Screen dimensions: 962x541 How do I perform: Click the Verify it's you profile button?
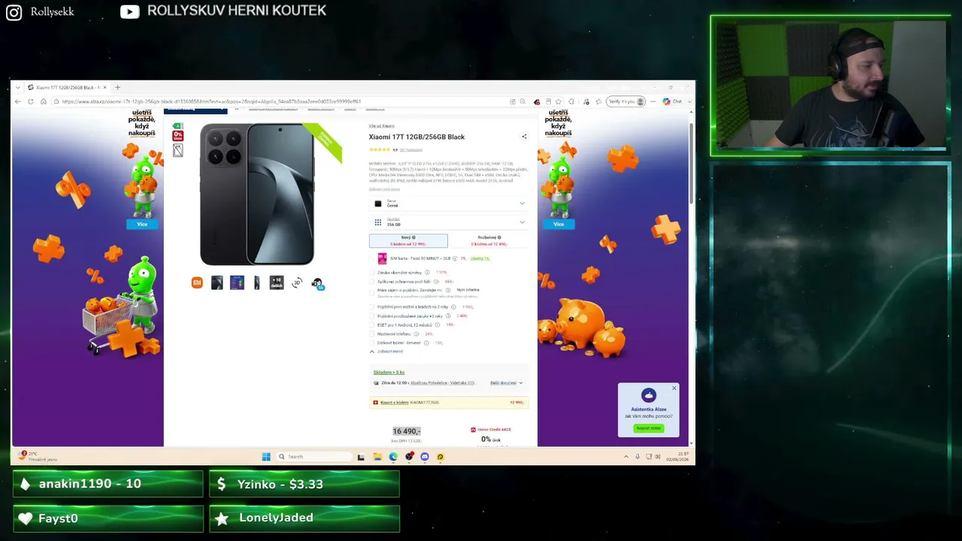click(x=626, y=101)
